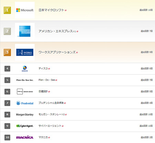Click the 選出回数 text in ディスコ row
Screen dimensions: 155x143
click(147, 68)
